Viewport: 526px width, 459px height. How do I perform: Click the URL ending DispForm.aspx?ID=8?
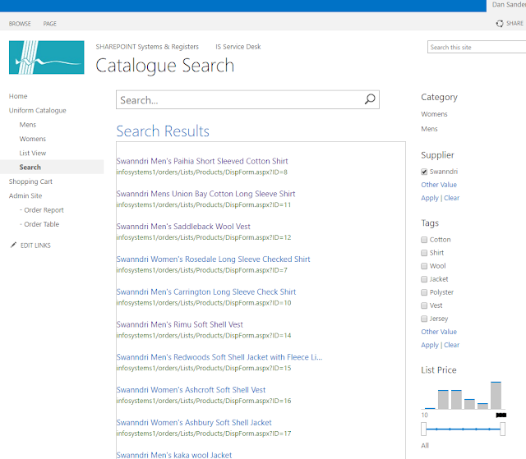click(202, 172)
